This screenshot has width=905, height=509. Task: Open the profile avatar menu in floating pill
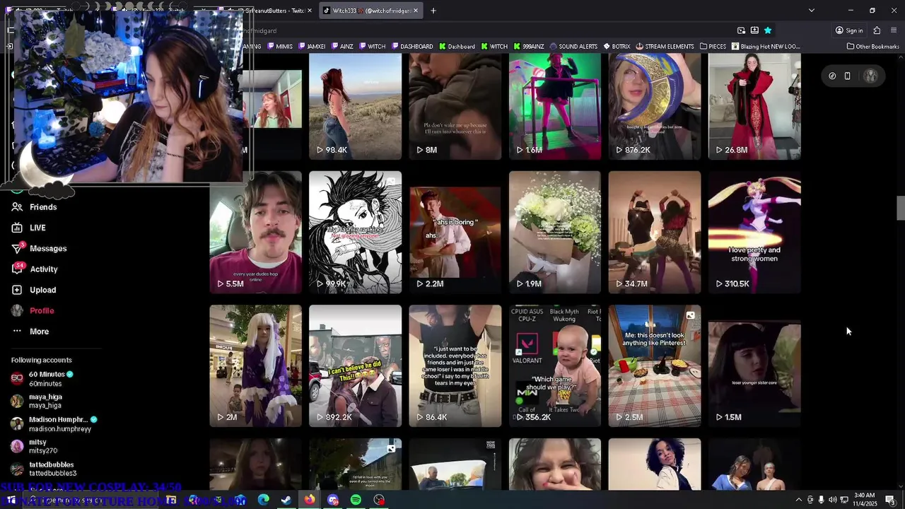coord(870,76)
